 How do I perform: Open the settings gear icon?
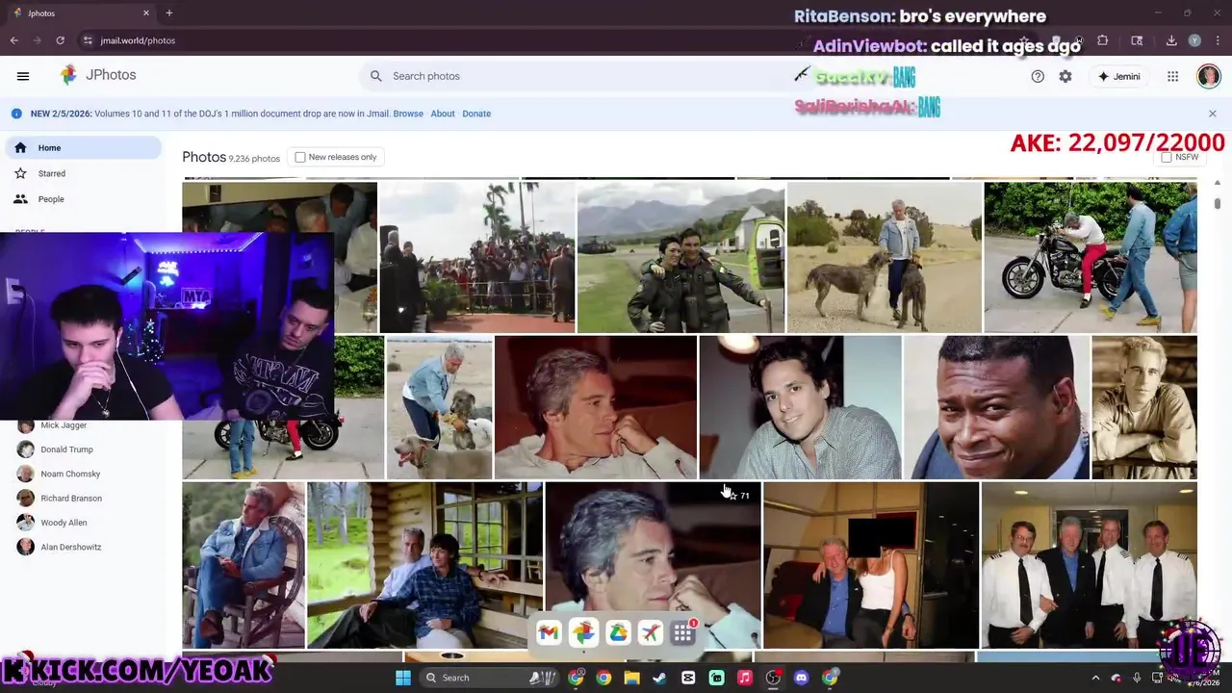coord(1065,76)
